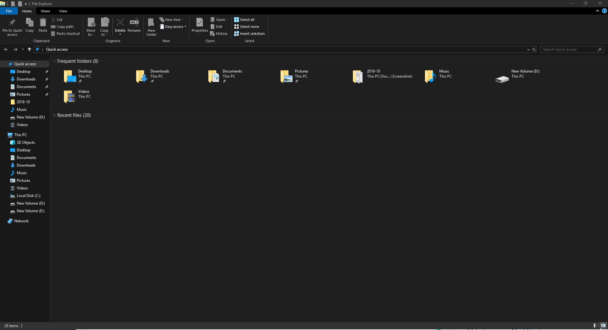This screenshot has width=608, height=330.
Task: Open Properties from the ribbon
Action: [199, 25]
